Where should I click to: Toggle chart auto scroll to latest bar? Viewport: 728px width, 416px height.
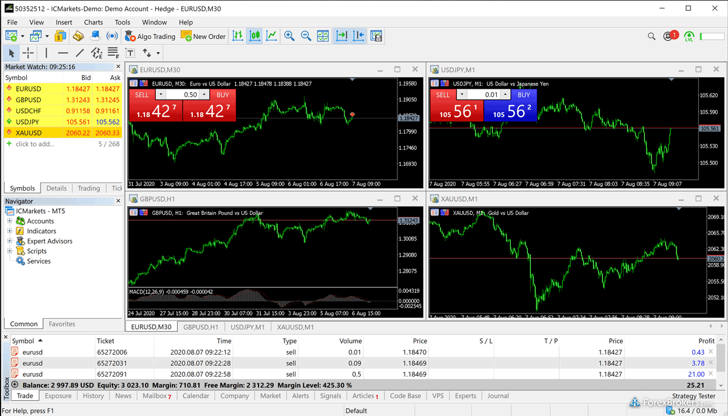(x=342, y=36)
